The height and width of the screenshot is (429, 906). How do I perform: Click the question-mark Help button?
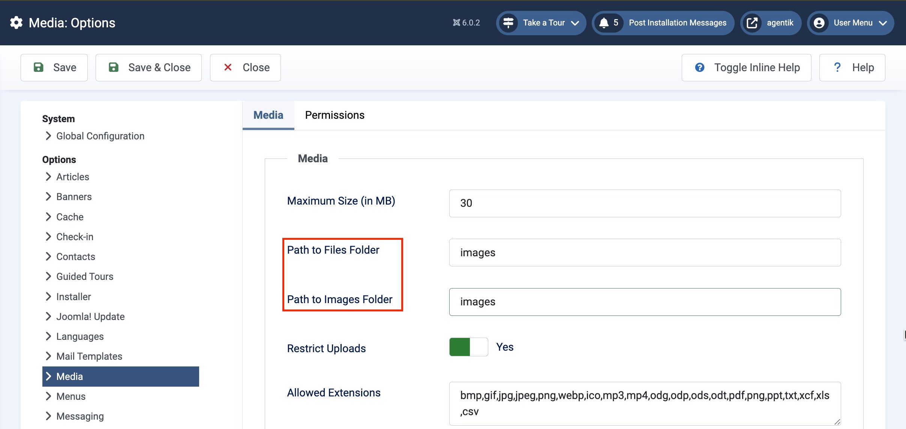852,67
